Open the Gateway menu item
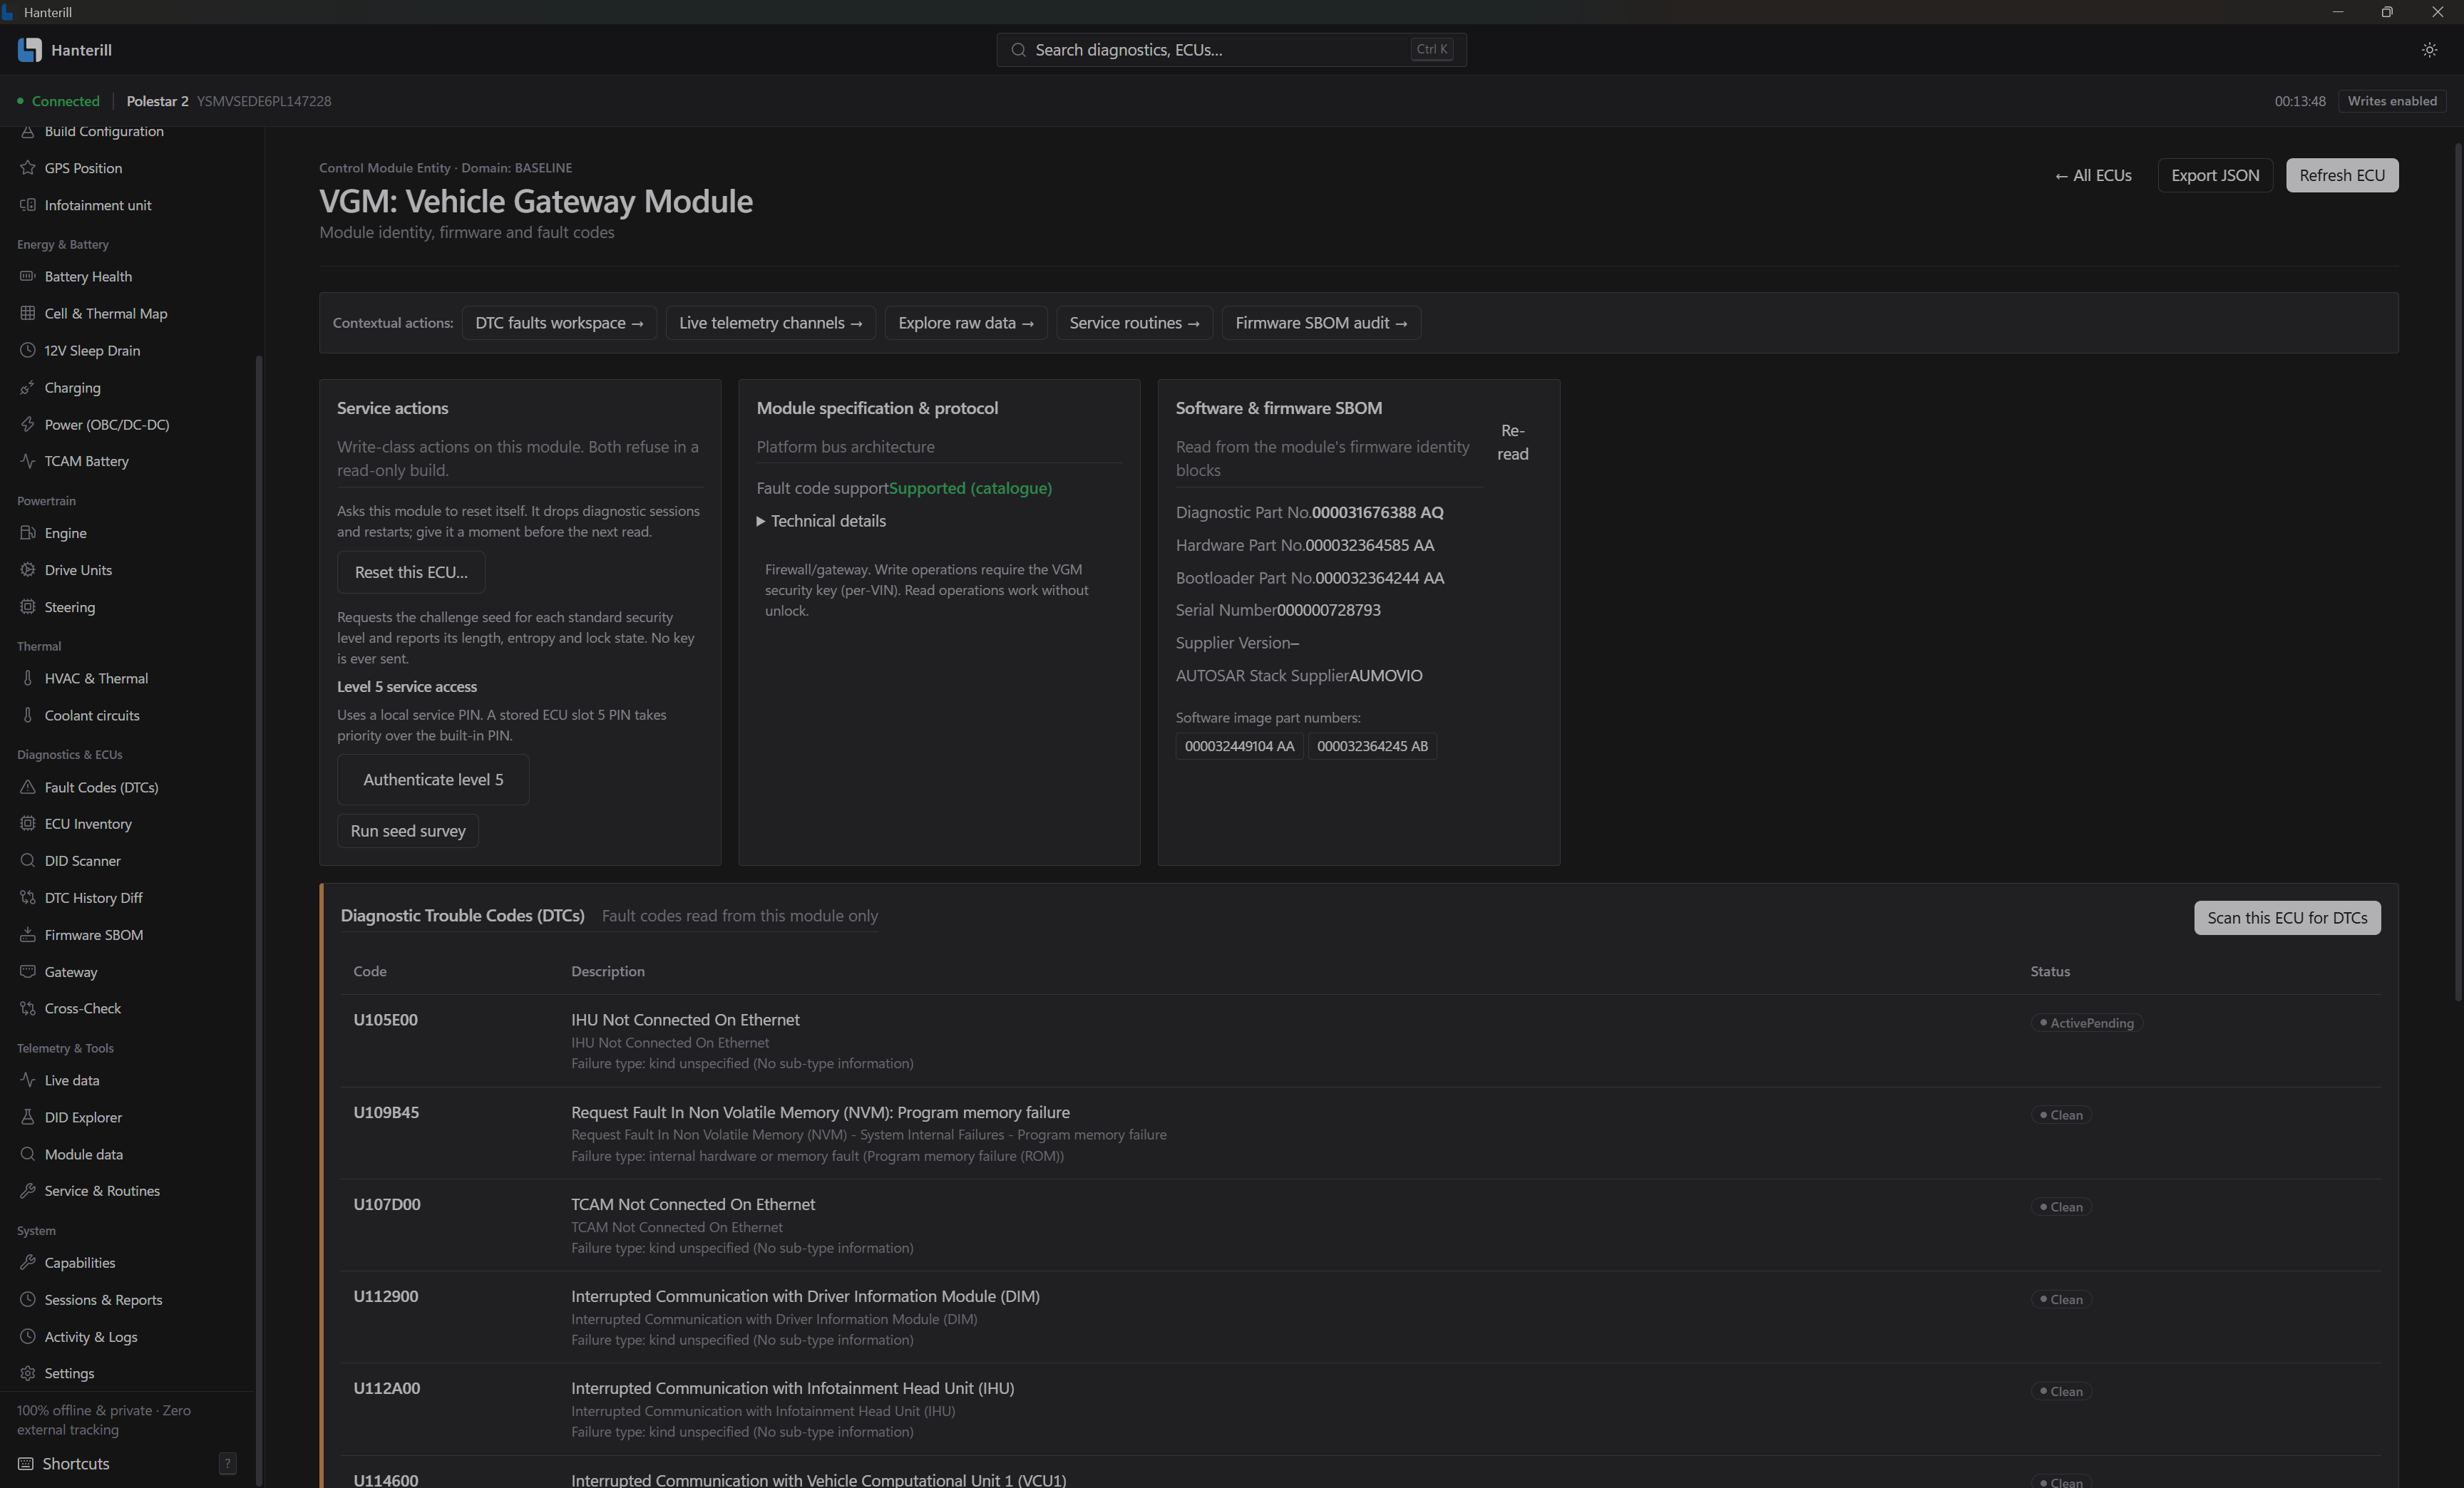The height and width of the screenshot is (1488, 2464). [71, 971]
